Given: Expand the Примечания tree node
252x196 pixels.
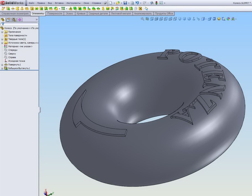Looking at the screenshot, I should tap(2, 32).
